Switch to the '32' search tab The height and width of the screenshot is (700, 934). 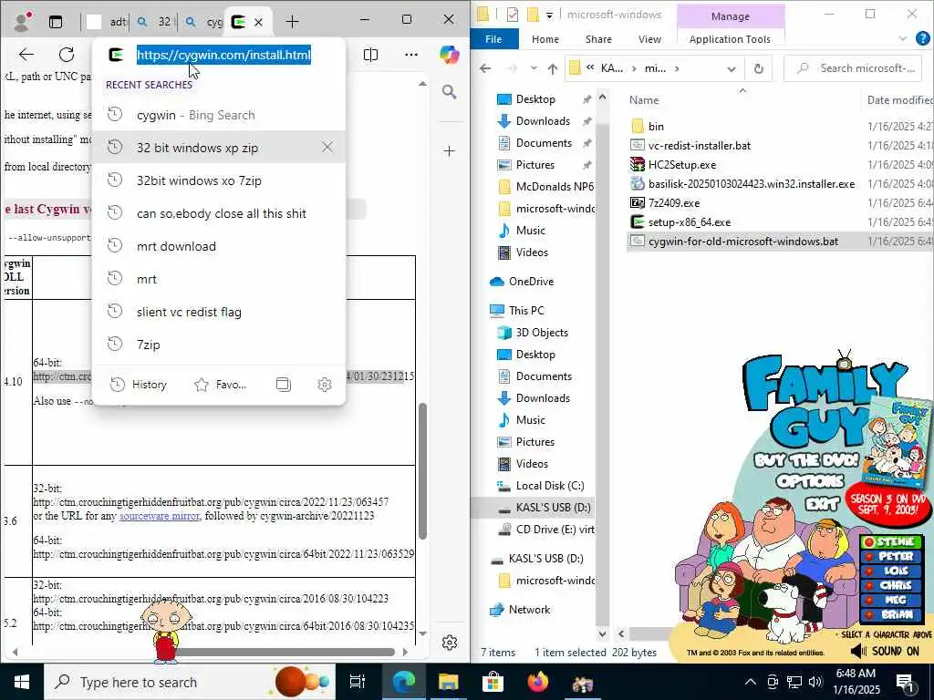click(156, 22)
